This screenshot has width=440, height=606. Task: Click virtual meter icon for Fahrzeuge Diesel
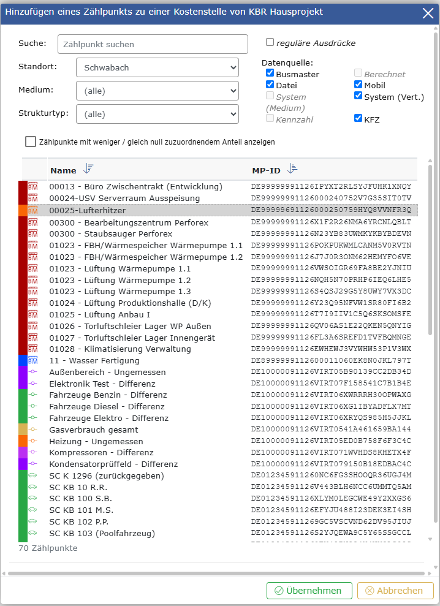click(33, 406)
